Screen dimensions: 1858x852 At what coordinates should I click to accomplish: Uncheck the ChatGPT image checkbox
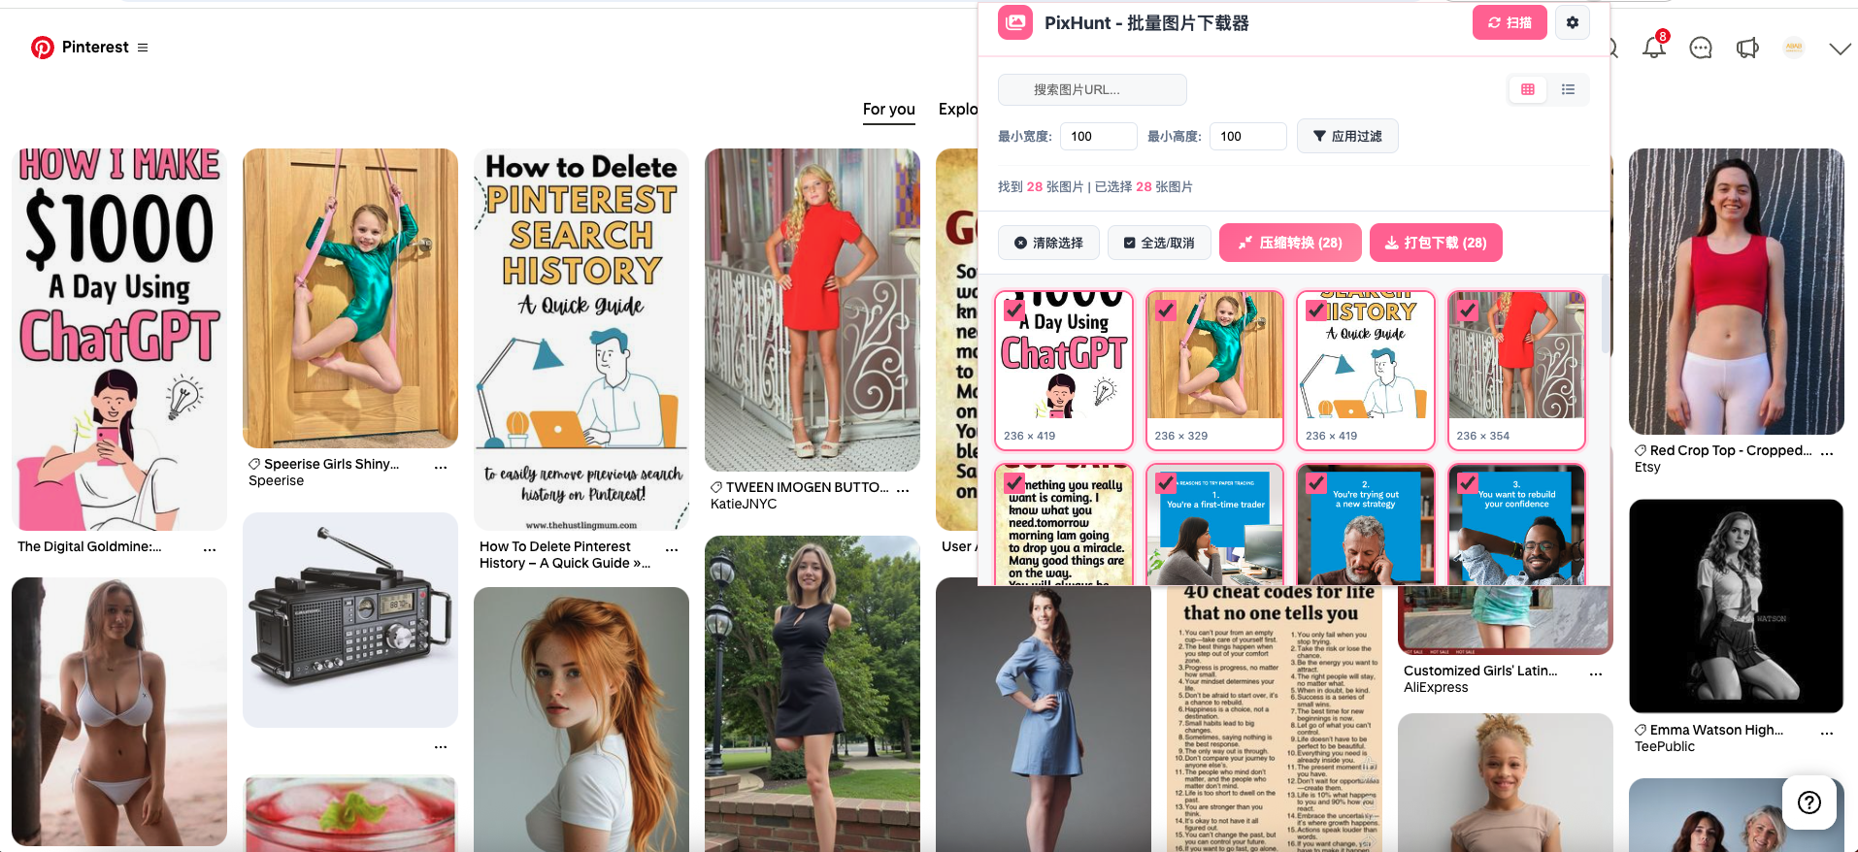click(1014, 311)
